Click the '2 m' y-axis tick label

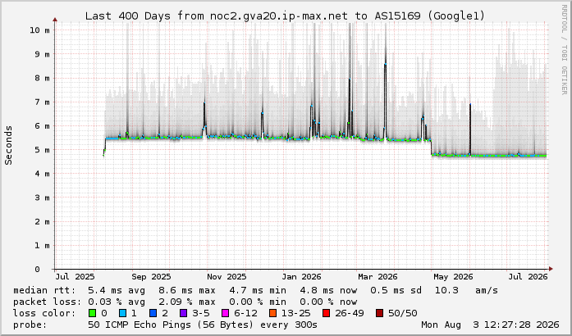[42, 221]
